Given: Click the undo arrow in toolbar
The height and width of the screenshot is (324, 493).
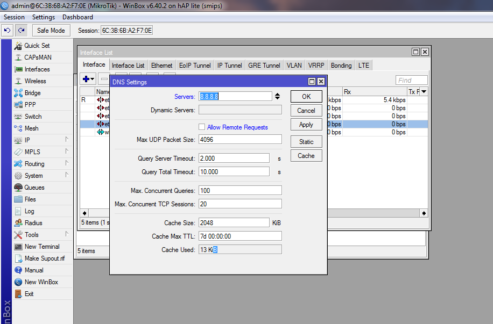Looking at the screenshot, I should pos(6,30).
